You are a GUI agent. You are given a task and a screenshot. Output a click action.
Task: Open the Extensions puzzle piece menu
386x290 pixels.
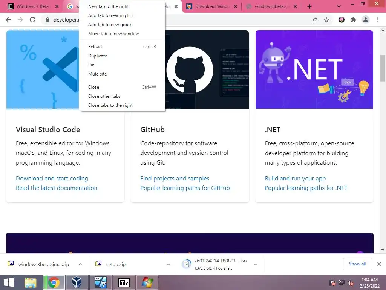pyautogui.click(x=354, y=20)
